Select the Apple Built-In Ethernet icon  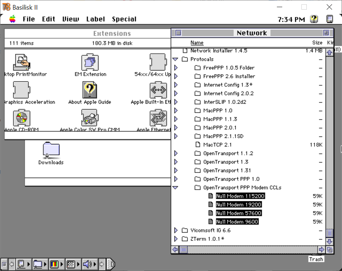158,90
